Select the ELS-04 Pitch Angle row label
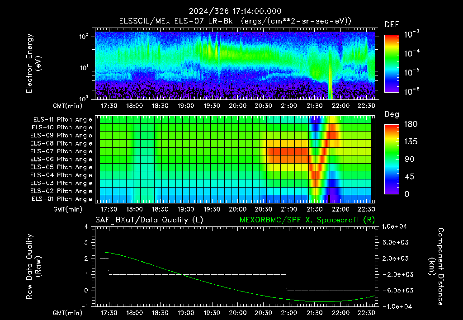This screenshot has width=463, height=320. (61, 175)
